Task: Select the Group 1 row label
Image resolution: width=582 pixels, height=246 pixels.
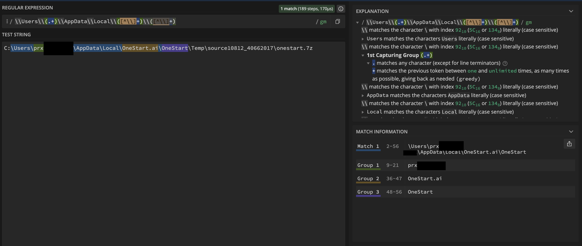Action: pyautogui.click(x=368, y=165)
